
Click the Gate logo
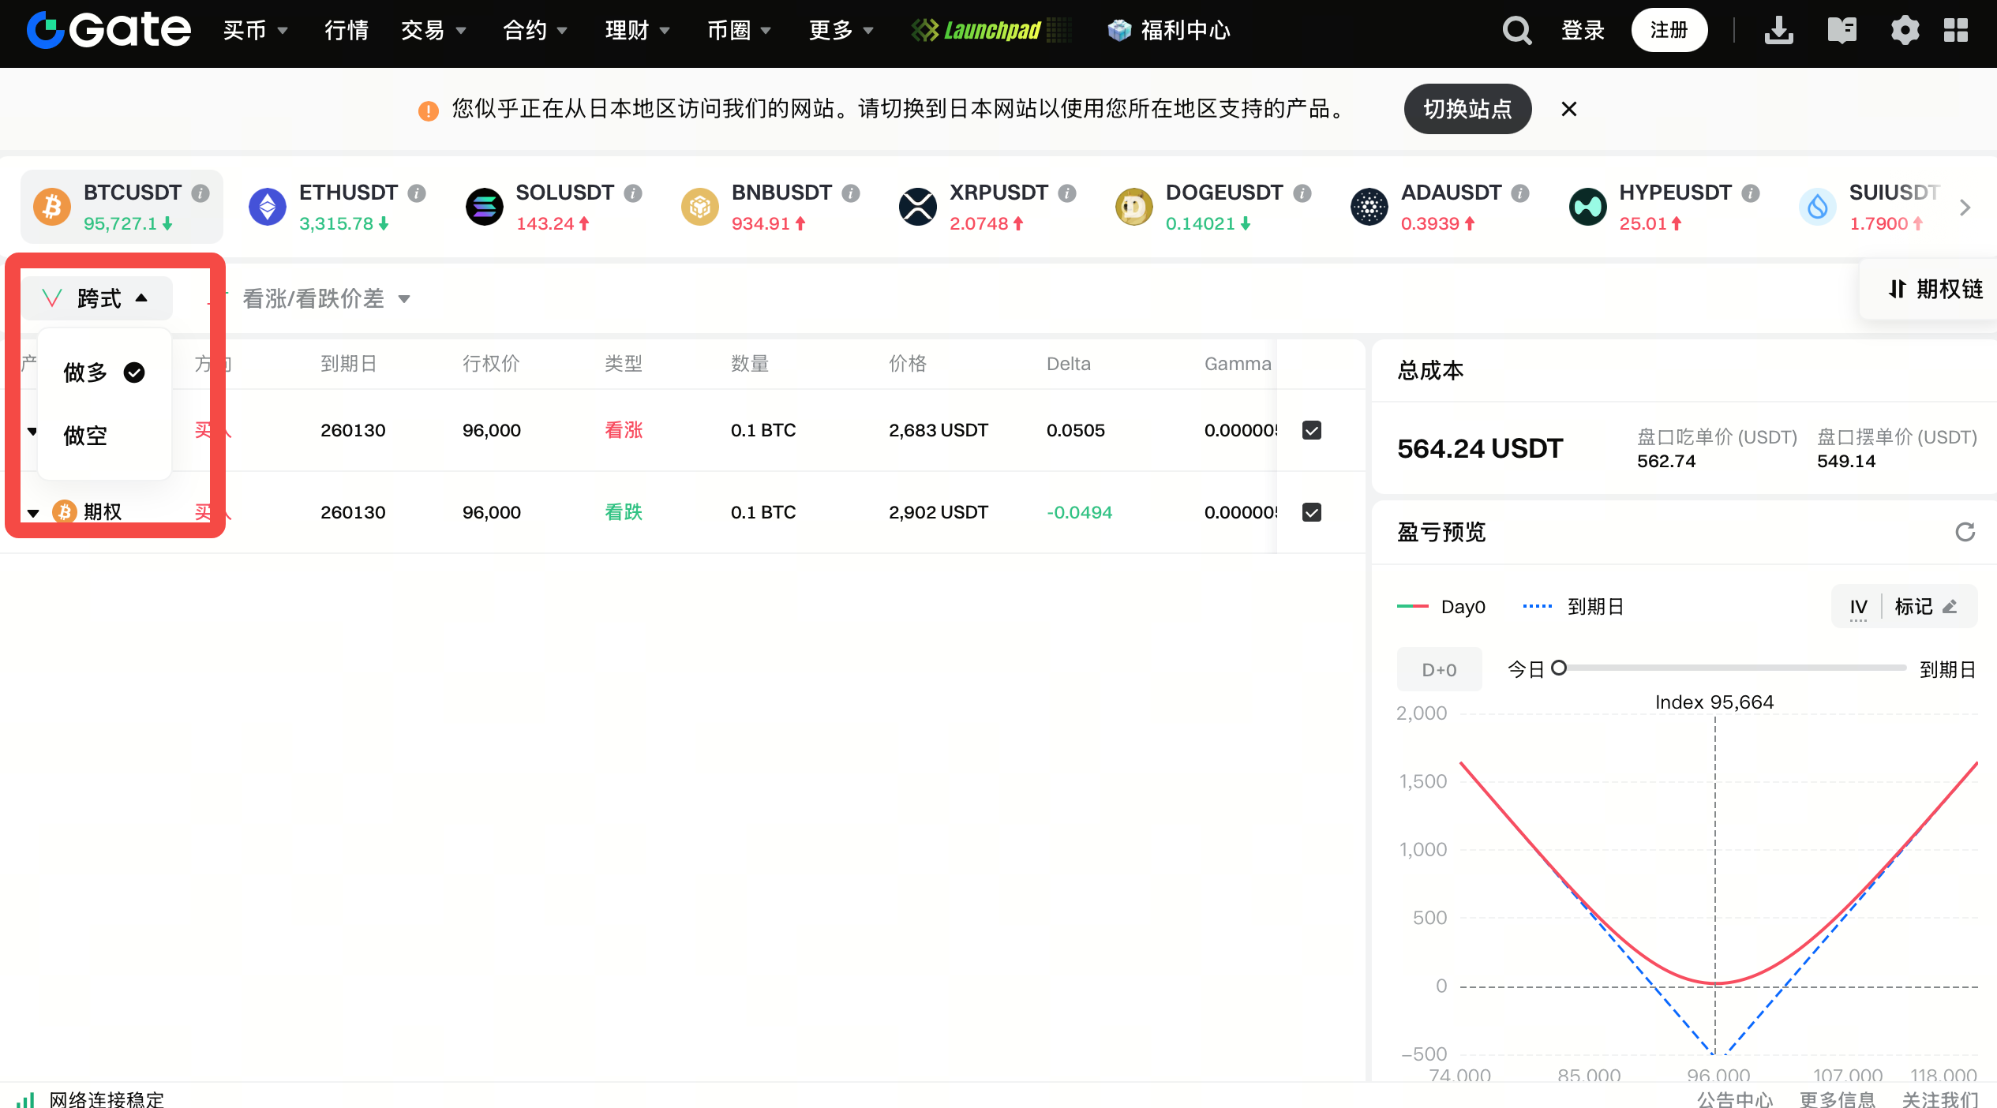109,31
